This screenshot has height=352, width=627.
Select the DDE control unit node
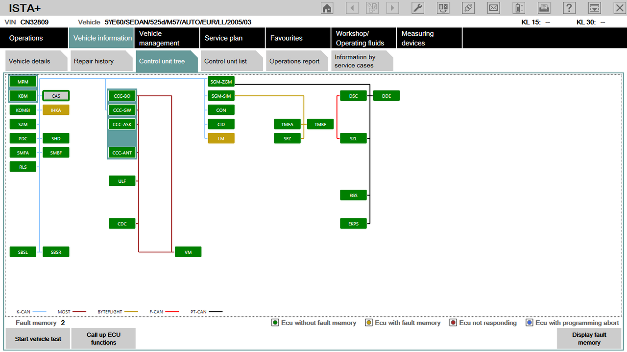[x=386, y=96]
